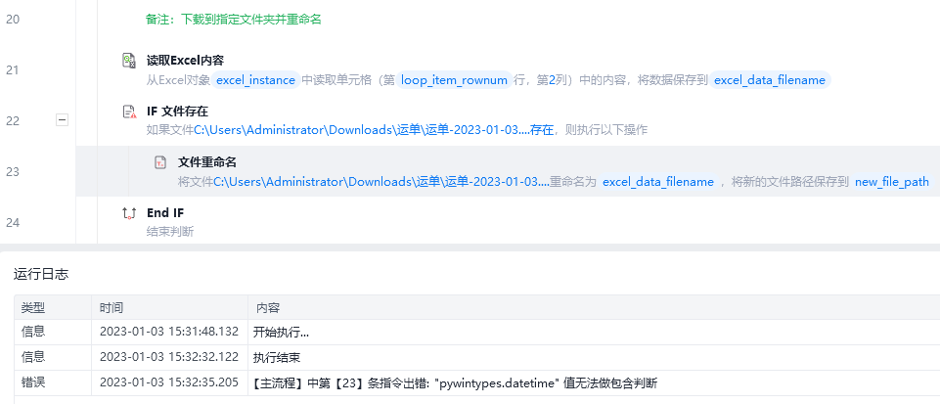Click excel_data_filename variable in line 21
The height and width of the screenshot is (404, 940).
tap(770, 79)
